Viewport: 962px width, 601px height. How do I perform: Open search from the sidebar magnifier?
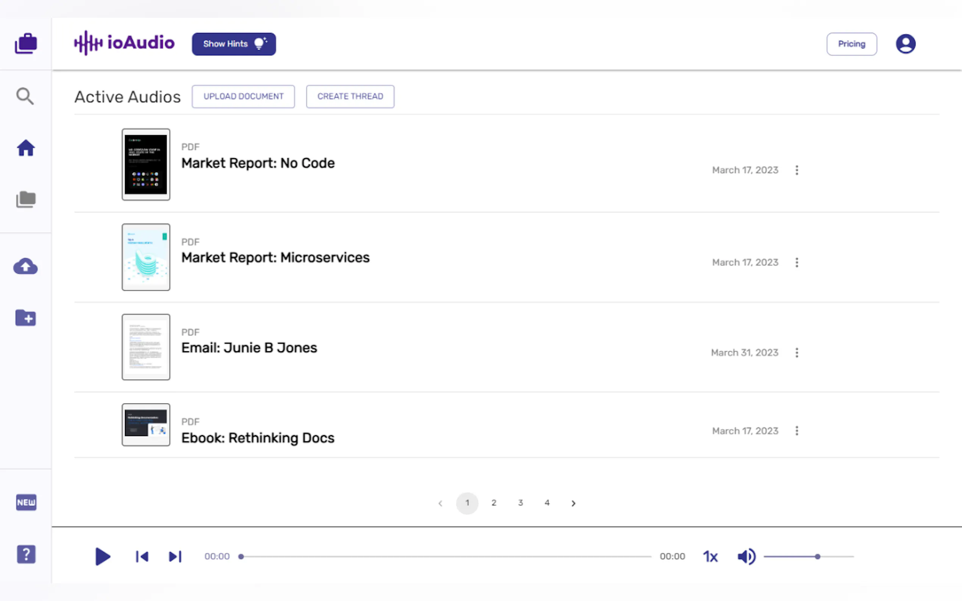[25, 96]
